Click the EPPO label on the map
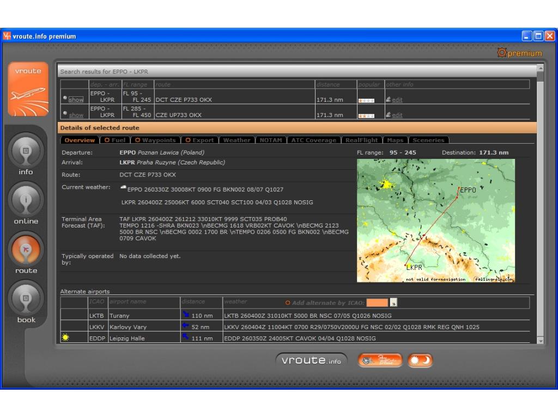Screen dimensions: 558x418 468,190
